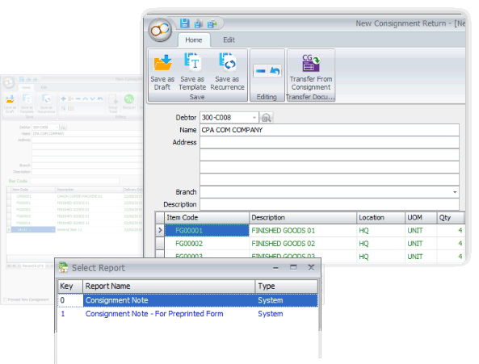
Task: Click the Description column header in Consignment Return
Action: point(303,218)
